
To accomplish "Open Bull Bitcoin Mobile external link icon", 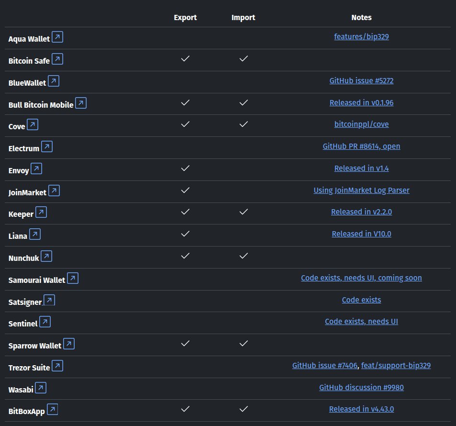I will tap(81, 103).
